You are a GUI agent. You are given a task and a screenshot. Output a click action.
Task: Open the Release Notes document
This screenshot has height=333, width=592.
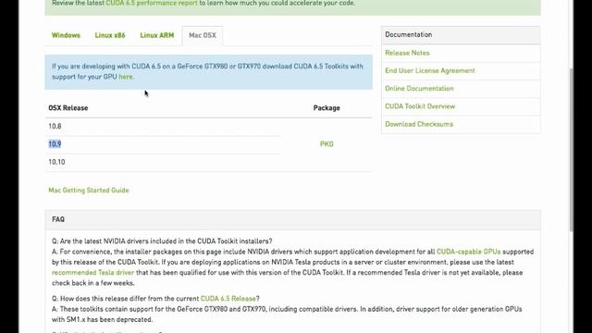tap(407, 53)
